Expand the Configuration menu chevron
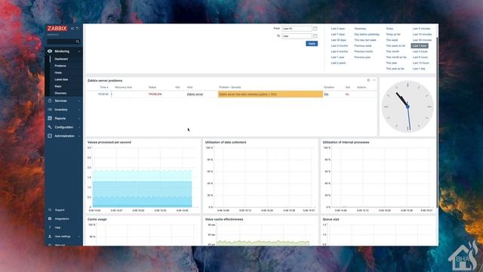The width and height of the screenshot is (483, 272). pyautogui.click(x=79, y=127)
